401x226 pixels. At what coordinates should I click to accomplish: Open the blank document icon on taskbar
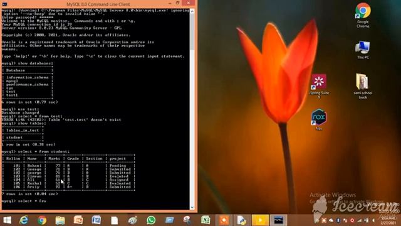[114, 220]
